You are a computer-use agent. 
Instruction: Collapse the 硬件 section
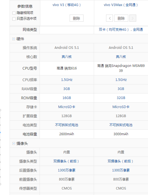[14, 39]
